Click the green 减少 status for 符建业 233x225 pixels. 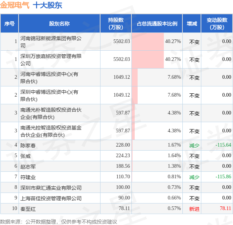(194, 177)
